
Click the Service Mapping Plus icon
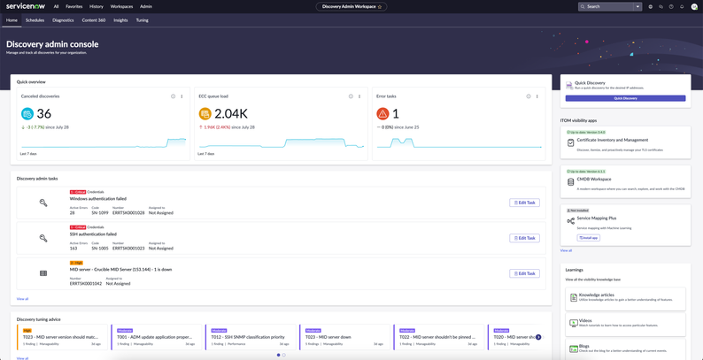(570, 221)
